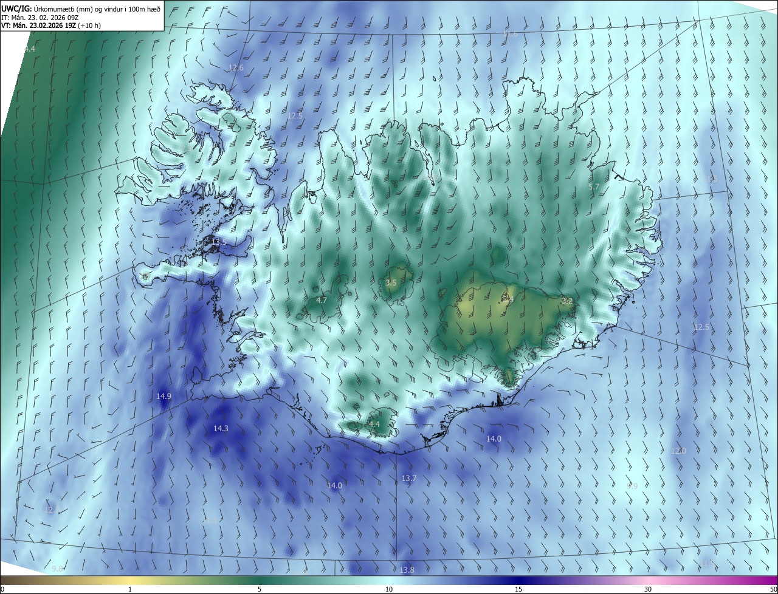Click the colour scale tick label 0
Image resolution: width=778 pixels, height=594 pixels.
tap(2, 589)
